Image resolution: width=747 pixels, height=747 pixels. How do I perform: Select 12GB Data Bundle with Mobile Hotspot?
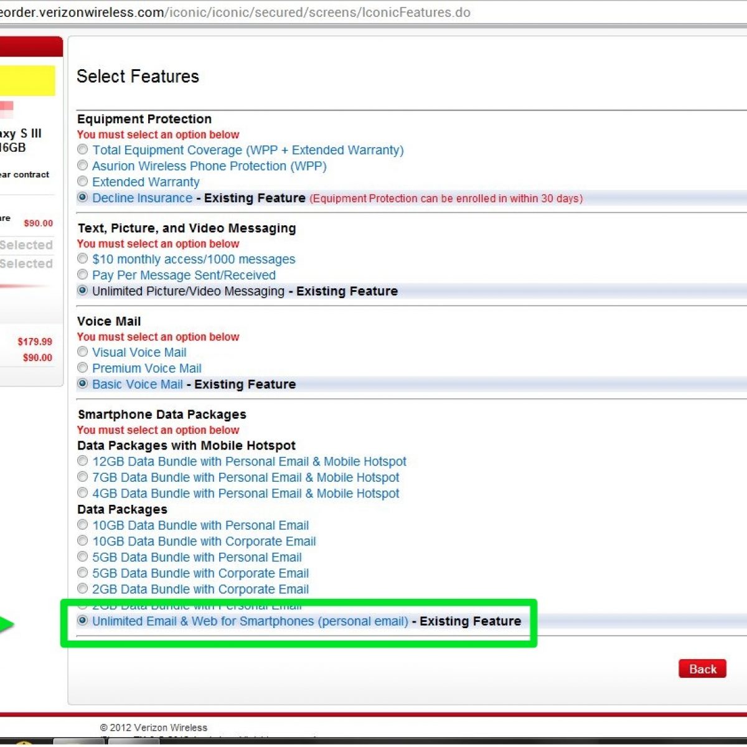click(82, 461)
